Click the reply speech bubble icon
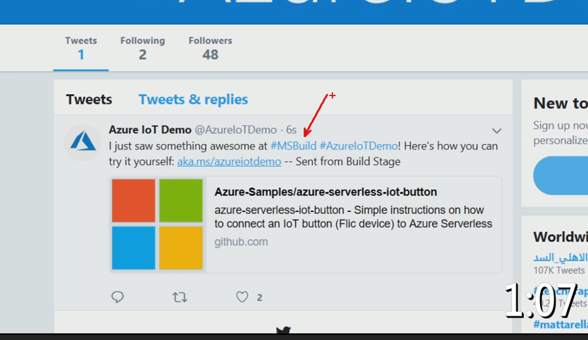588x340 pixels. [x=117, y=297]
